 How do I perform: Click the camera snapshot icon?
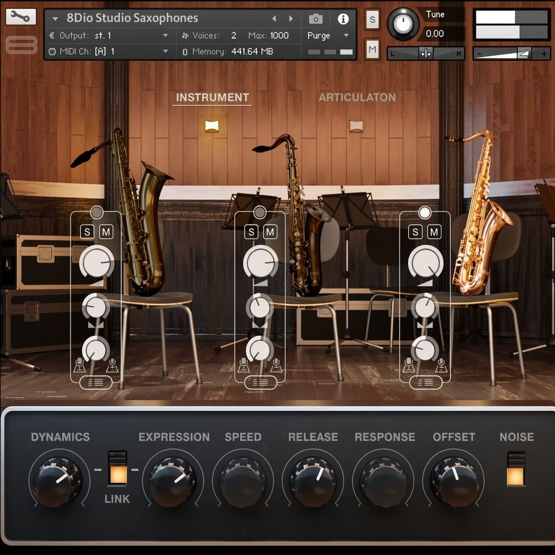point(315,18)
